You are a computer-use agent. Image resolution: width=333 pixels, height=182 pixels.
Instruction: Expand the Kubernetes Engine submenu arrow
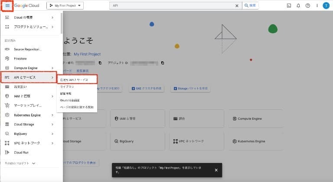click(52, 115)
